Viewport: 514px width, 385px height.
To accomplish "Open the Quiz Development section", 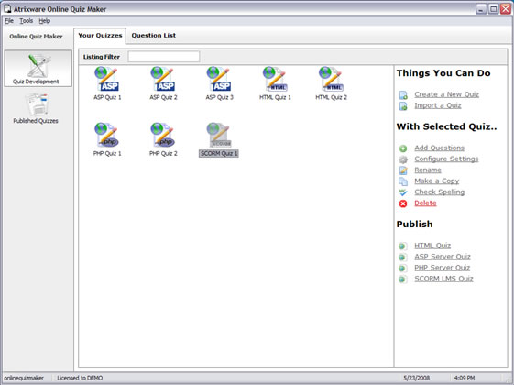I will coord(38,69).
